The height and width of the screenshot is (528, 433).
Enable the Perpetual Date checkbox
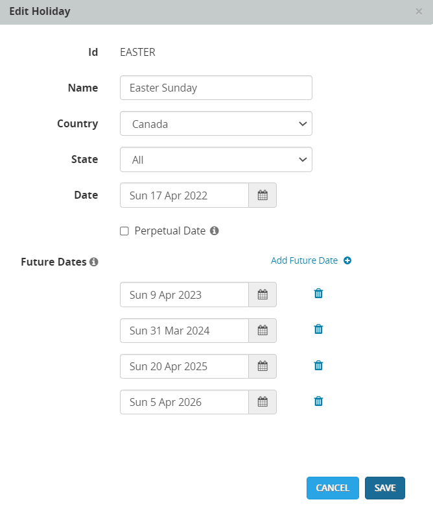(124, 231)
